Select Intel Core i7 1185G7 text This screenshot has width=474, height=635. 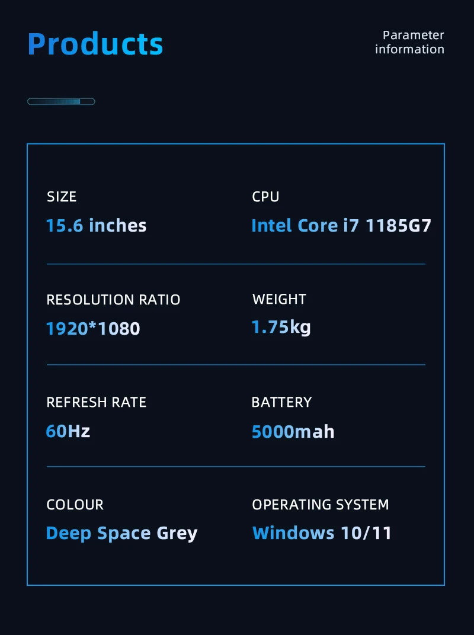pyautogui.click(x=341, y=226)
